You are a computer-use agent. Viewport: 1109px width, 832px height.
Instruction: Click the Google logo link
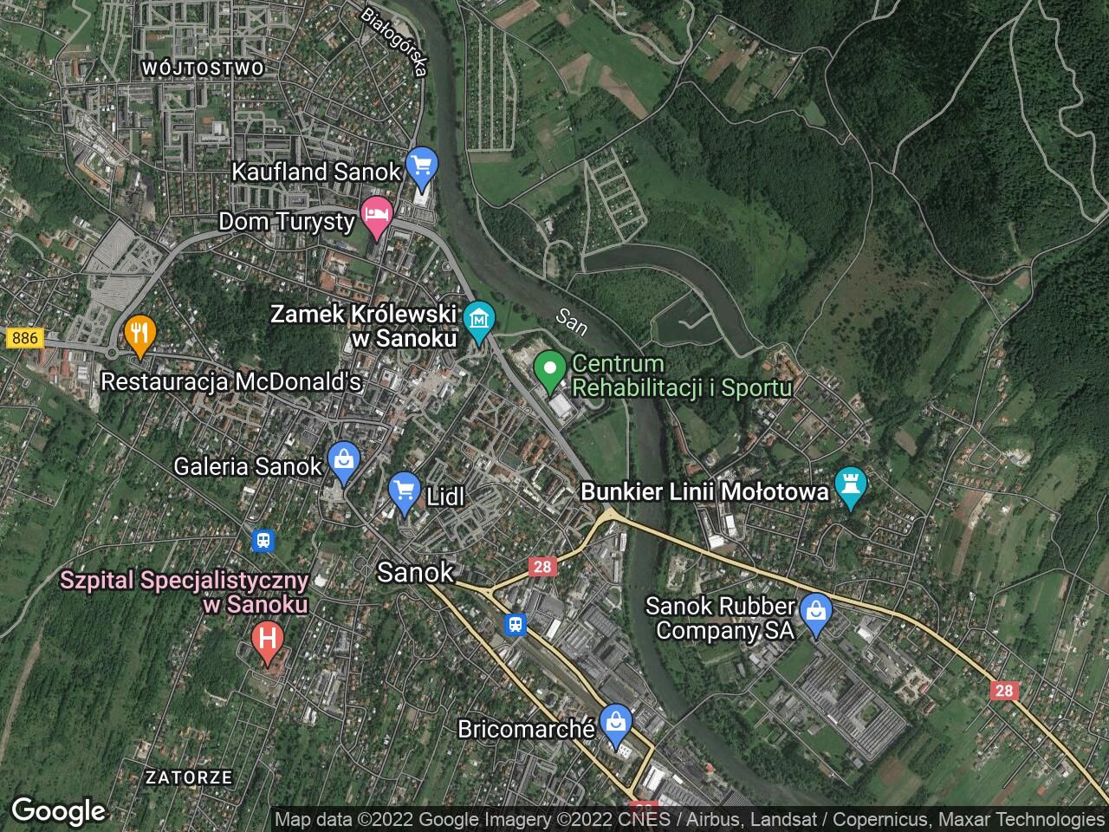58,811
